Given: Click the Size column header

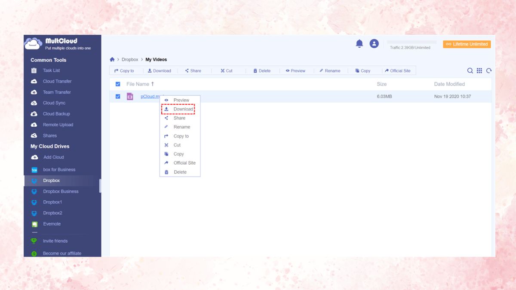Looking at the screenshot, I should (382, 84).
